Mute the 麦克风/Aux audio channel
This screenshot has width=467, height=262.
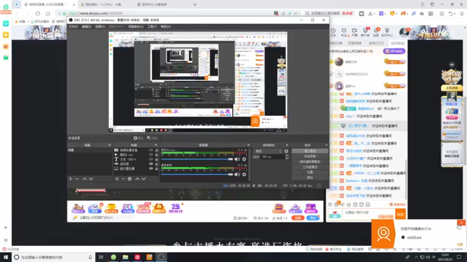[x=237, y=159]
